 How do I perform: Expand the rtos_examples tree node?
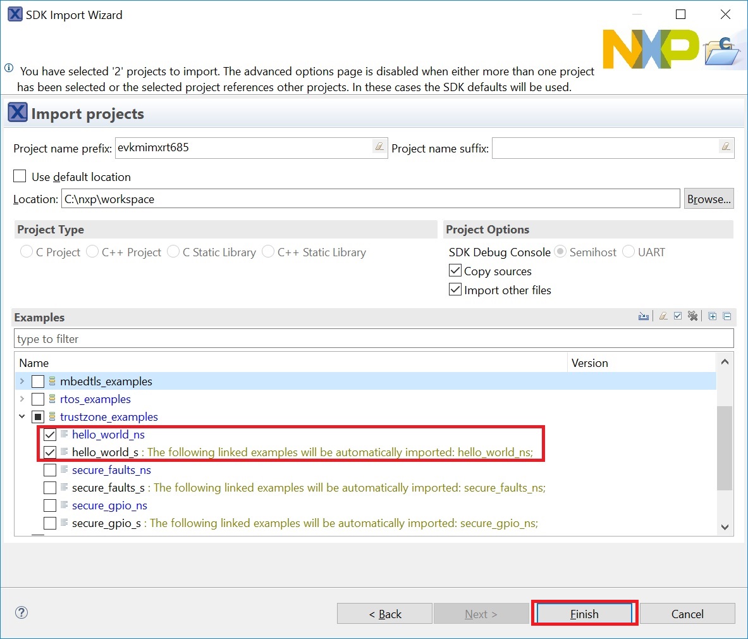22,399
